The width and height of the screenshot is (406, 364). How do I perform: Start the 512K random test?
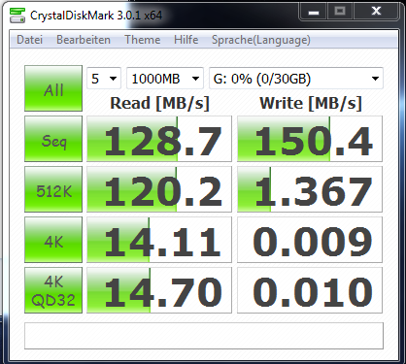53,189
